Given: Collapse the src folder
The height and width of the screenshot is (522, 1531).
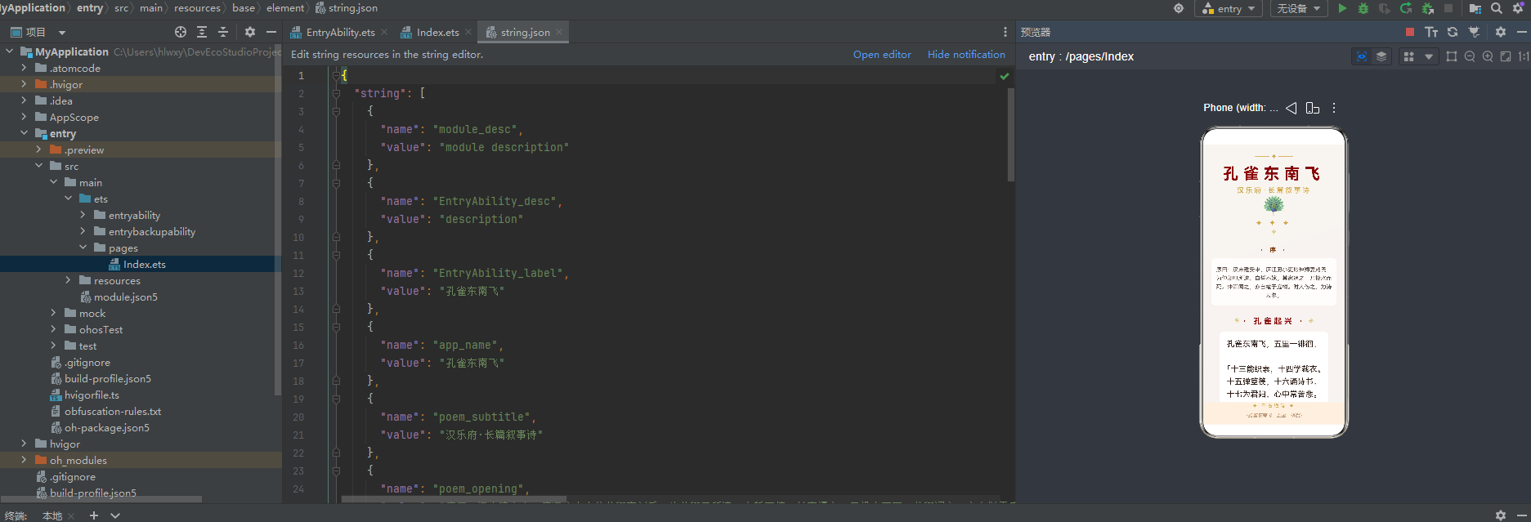Looking at the screenshot, I should coord(38,166).
